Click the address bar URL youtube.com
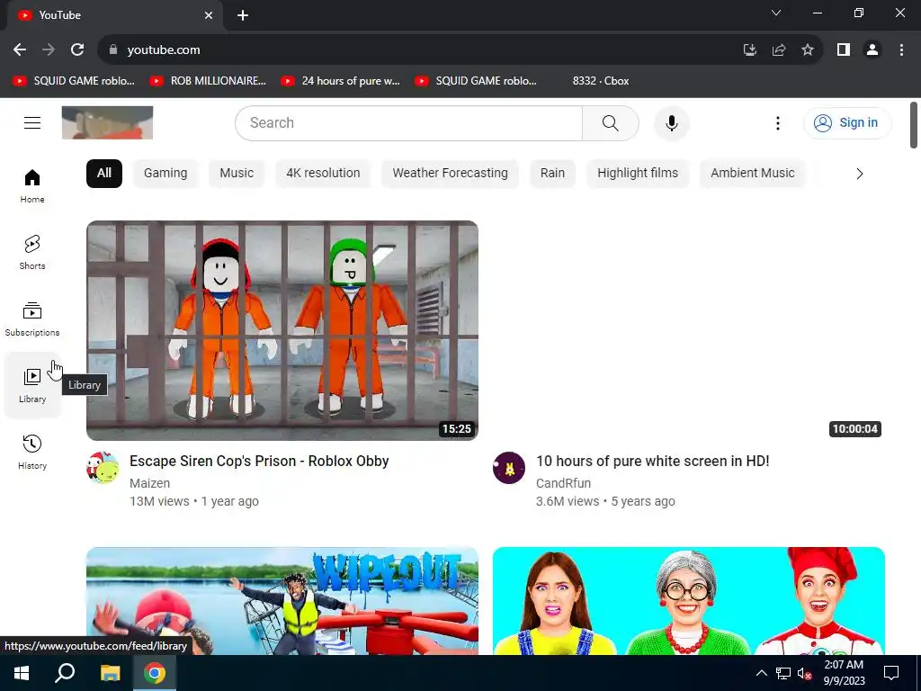Viewport: 921px width, 691px height. pyautogui.click(x=164, y=50)
